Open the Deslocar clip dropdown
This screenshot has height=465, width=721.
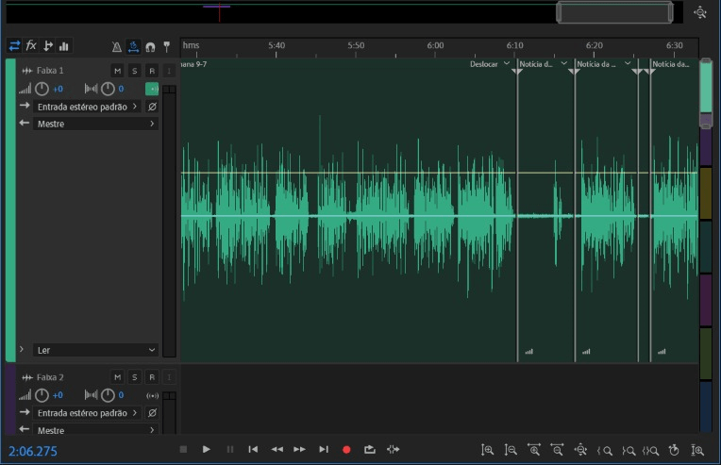click(506, 63)
